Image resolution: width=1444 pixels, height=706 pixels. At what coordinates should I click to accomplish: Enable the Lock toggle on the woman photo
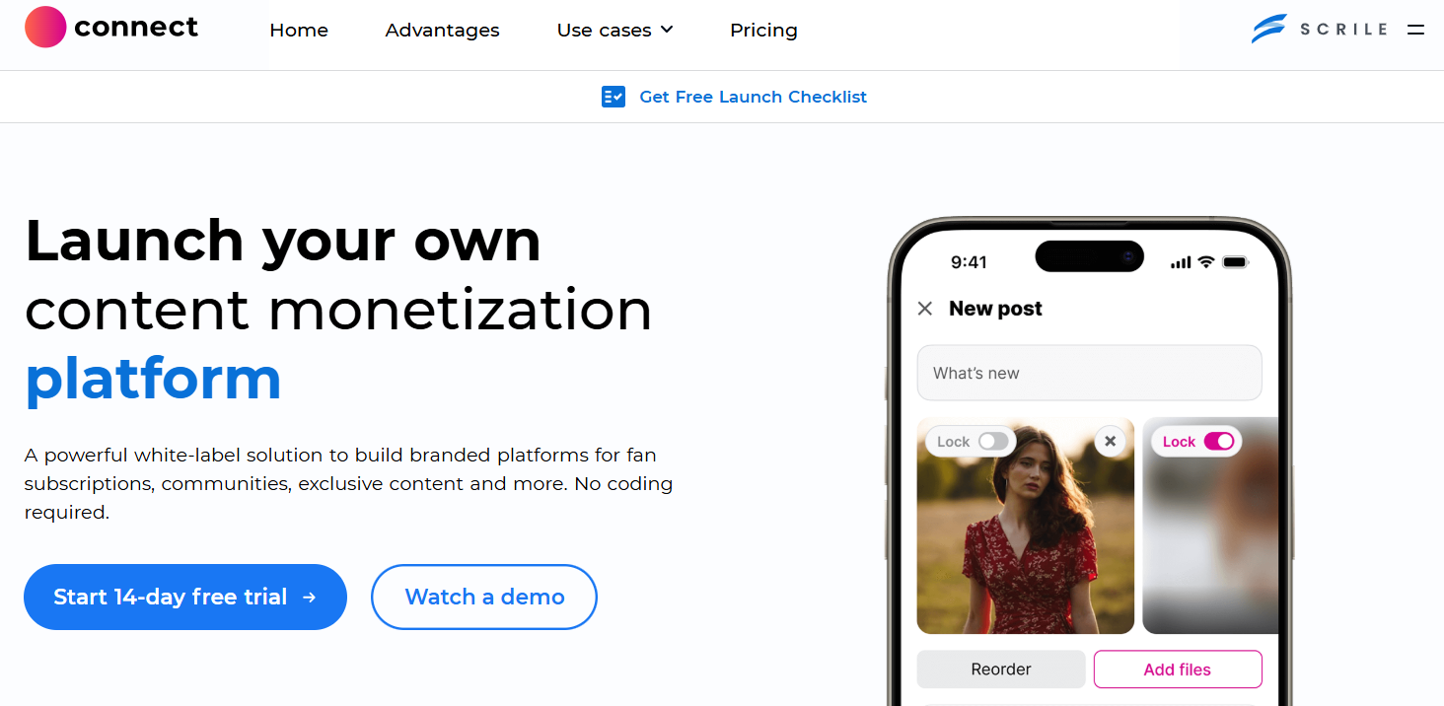point(993,442)
